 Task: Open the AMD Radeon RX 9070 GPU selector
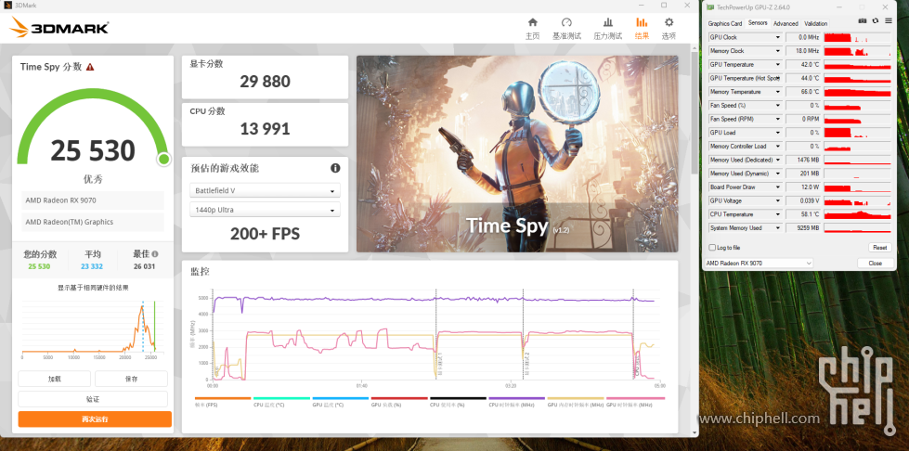point(759,264)
